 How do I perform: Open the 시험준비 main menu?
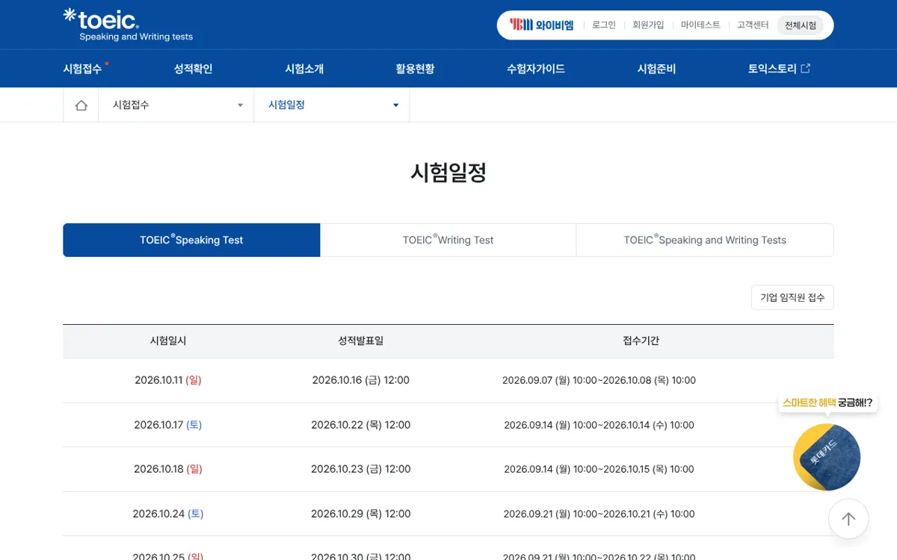pos(656,69)
